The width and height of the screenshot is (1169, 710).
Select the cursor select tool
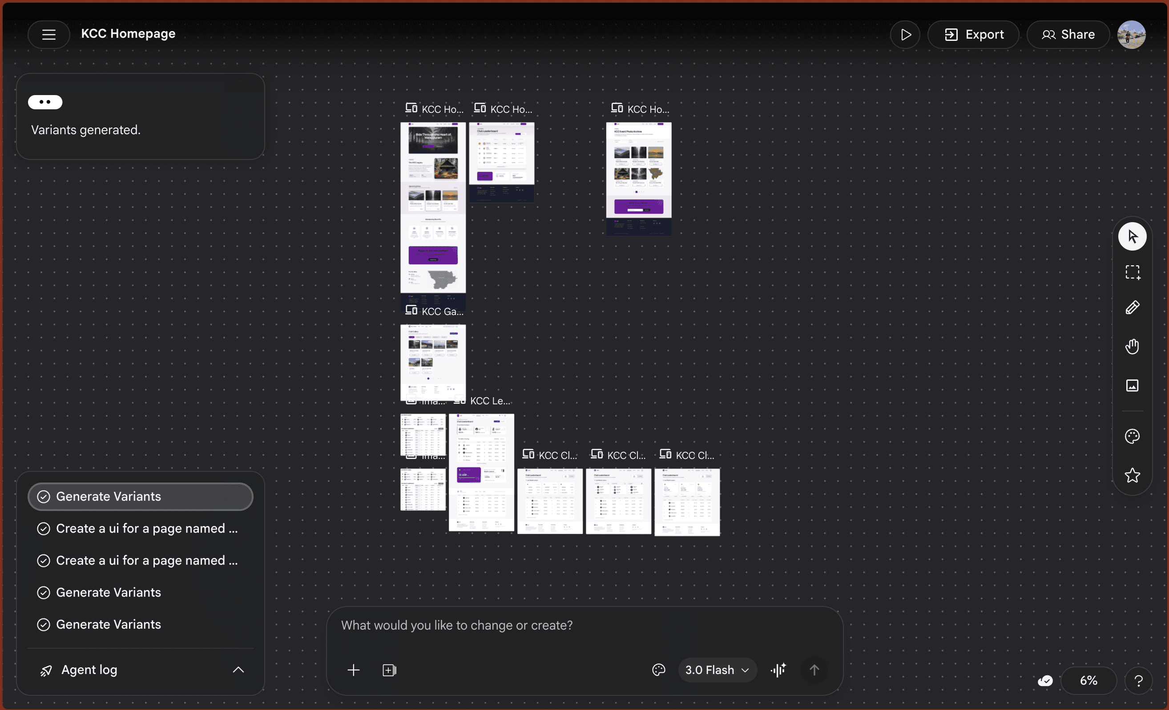point(1132,236)
